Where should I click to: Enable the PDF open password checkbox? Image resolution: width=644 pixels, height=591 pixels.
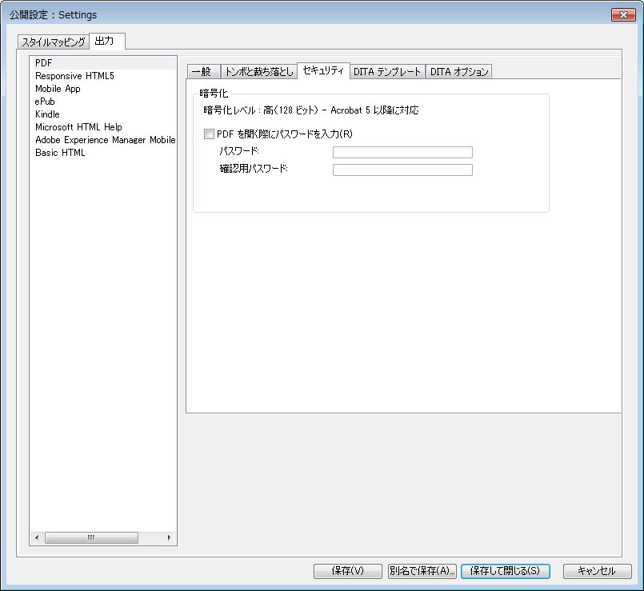pos(210,134)
